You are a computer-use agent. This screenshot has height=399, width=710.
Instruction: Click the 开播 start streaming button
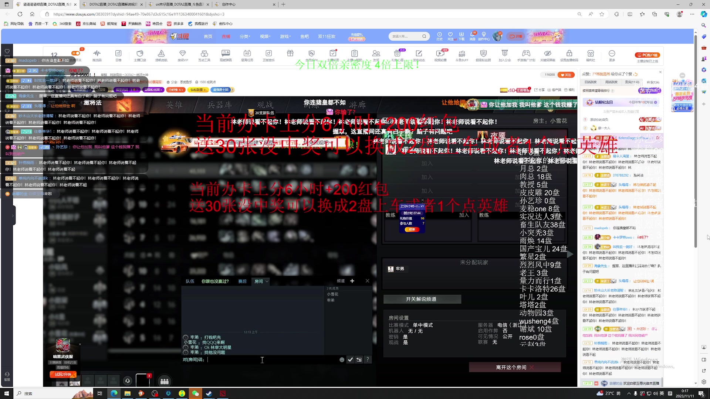515,36
